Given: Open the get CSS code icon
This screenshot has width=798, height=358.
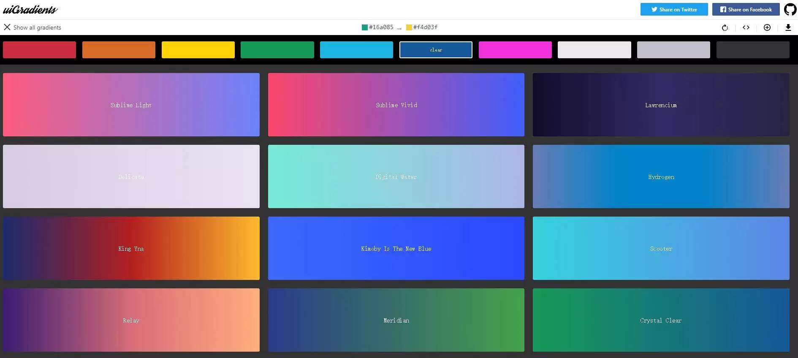Looking at the screenshot, I should pos(746,27).
